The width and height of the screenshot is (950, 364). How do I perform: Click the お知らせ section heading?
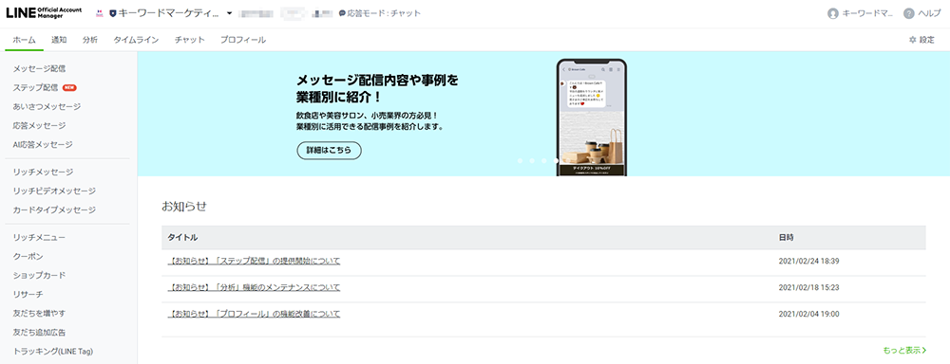[184, 207]
